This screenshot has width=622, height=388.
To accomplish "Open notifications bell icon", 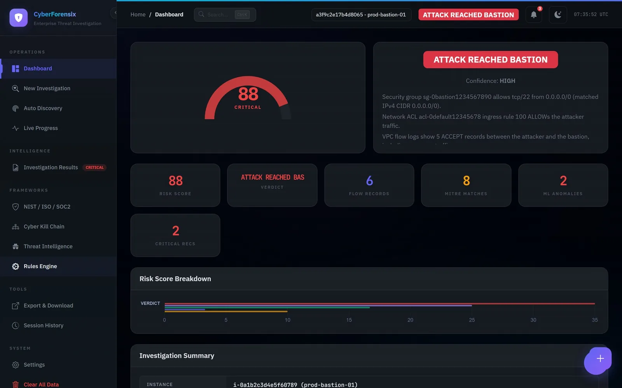I will pyautogui.click(x=534, y=15).
